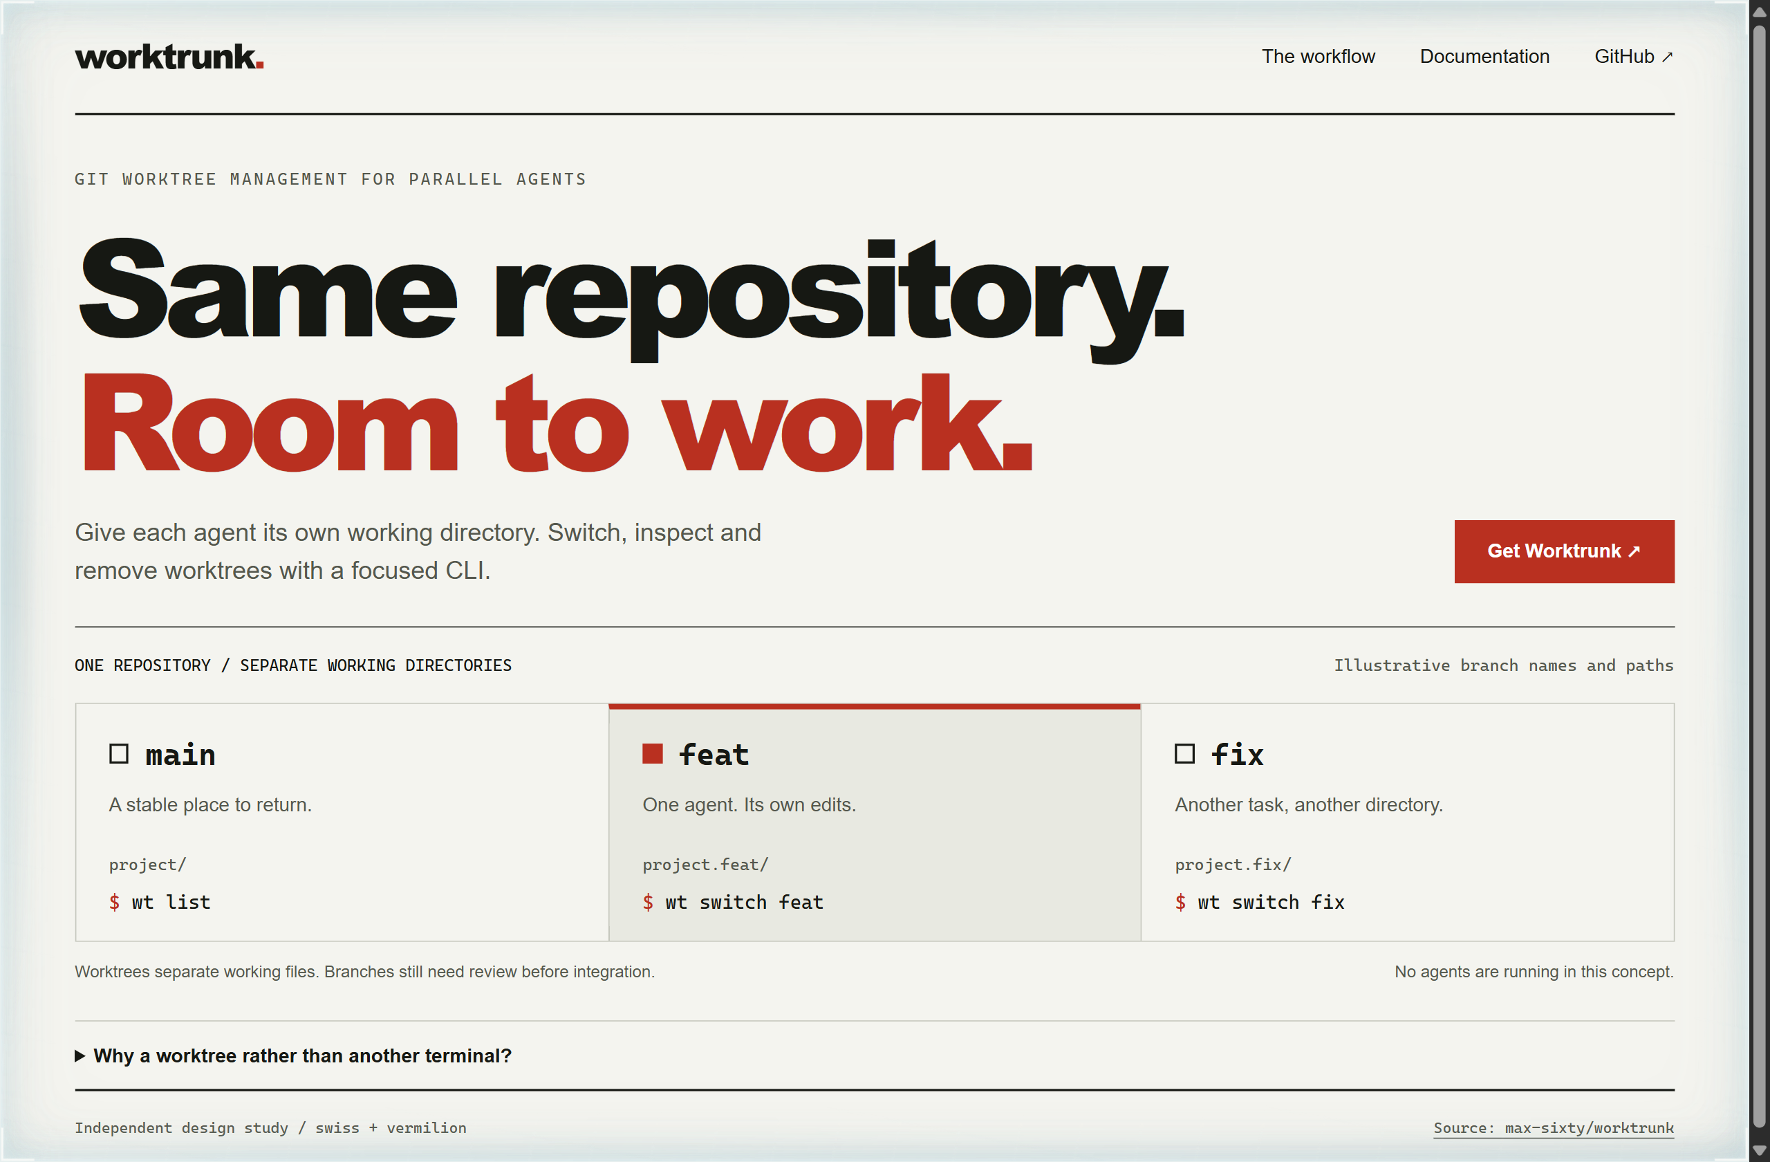Open the Documentation nav link
The height and width of the screenshot is (1162, 1770).
(1484, 57)
